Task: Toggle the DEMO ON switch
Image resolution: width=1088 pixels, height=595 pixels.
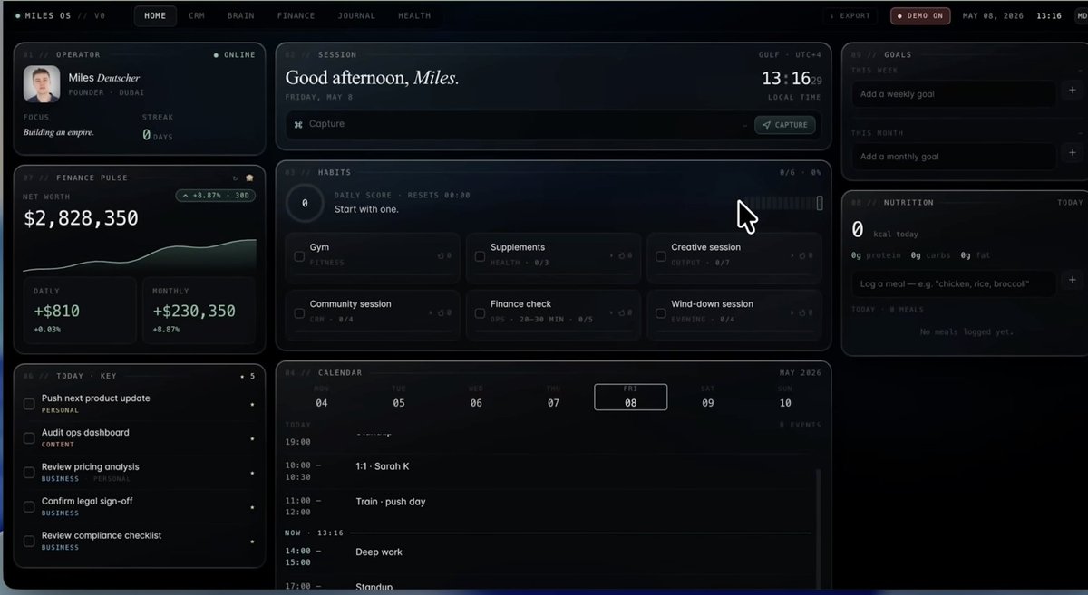Action: [x=920, y=15]
